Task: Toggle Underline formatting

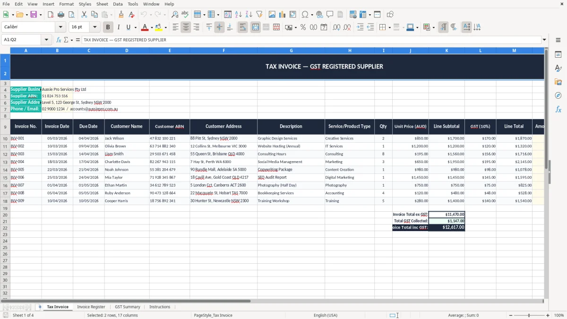Action: pos(129,27)
